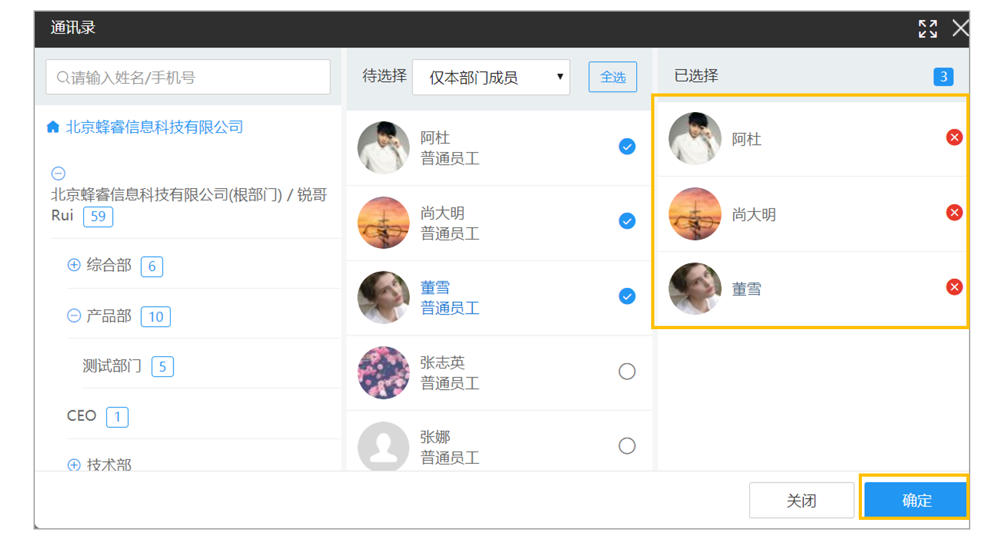1007x554 pixels.
Task: Click the home icon beside company name
Action: [53, 127]
